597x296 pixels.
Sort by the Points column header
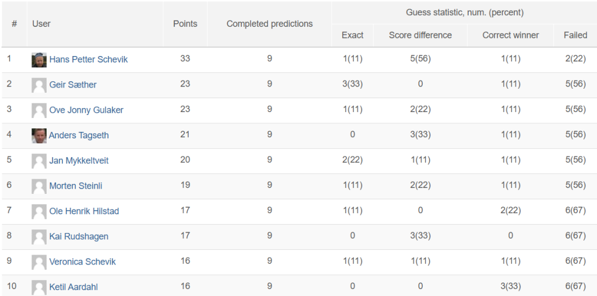185,24
